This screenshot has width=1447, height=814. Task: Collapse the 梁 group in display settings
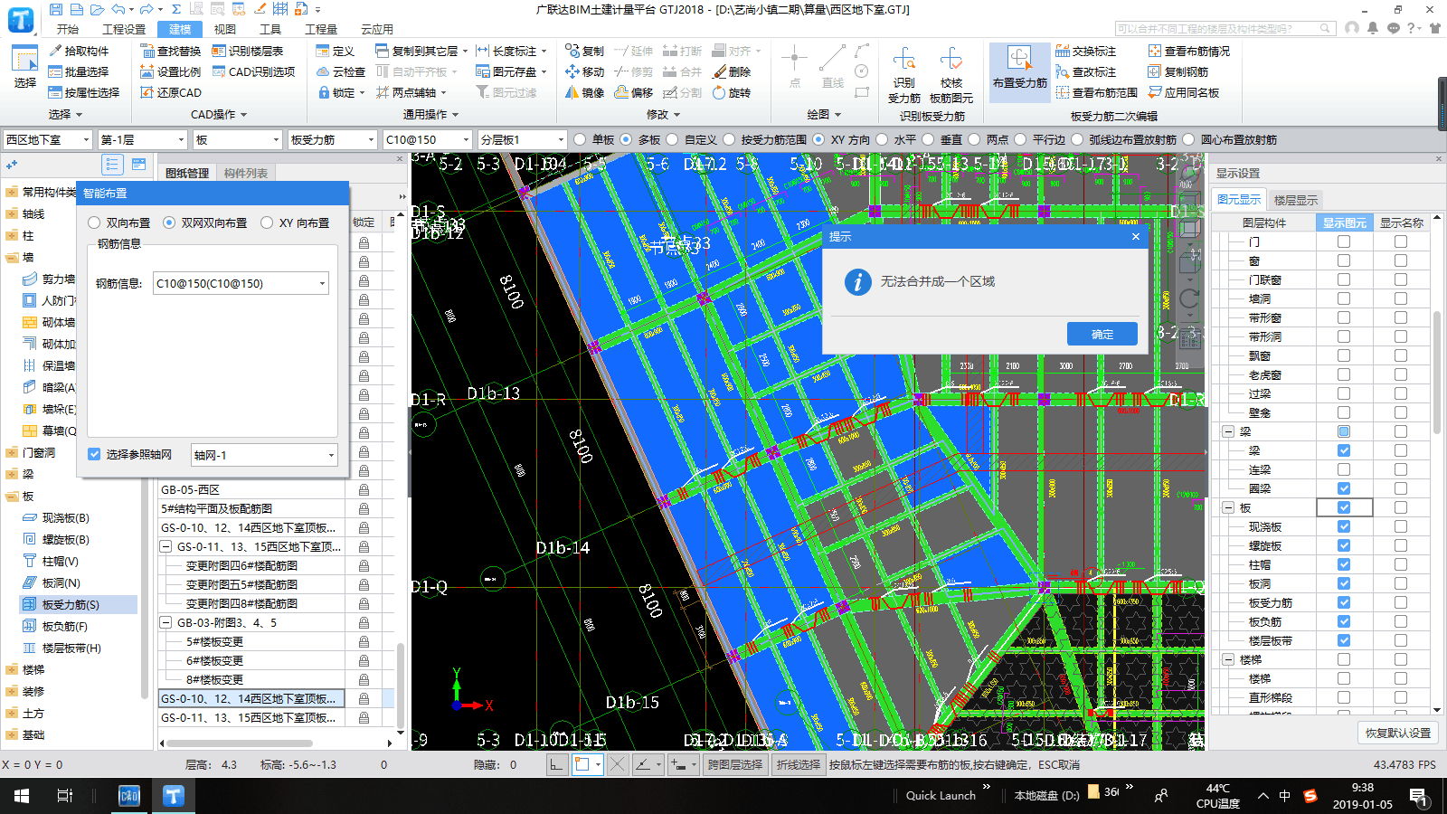(x=1228, y=431)
